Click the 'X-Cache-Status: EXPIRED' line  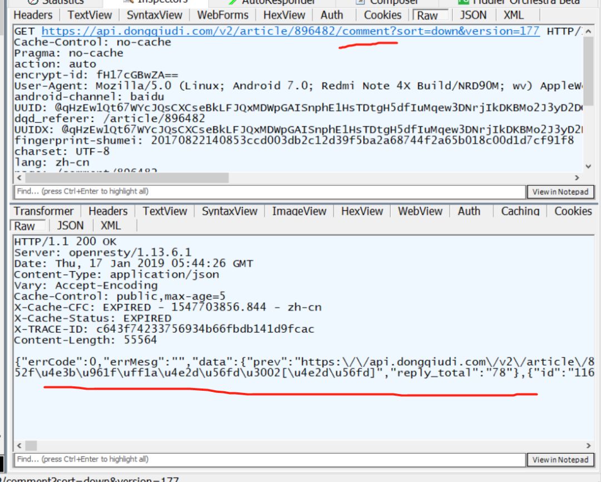click(93, 318)
